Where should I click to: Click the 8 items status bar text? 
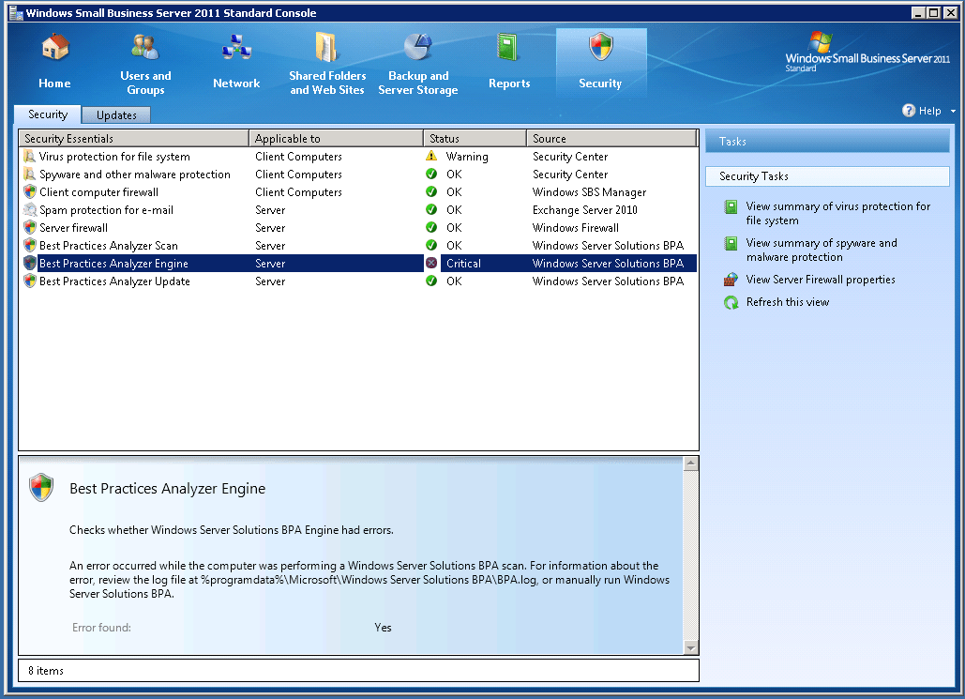click(x=46, y=671)
